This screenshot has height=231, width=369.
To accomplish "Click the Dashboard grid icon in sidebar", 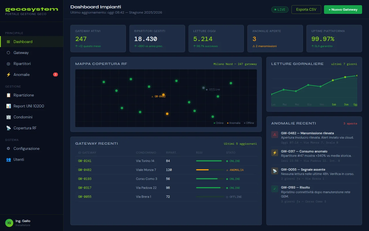I will pyautogui.click(x=8, y=42).
